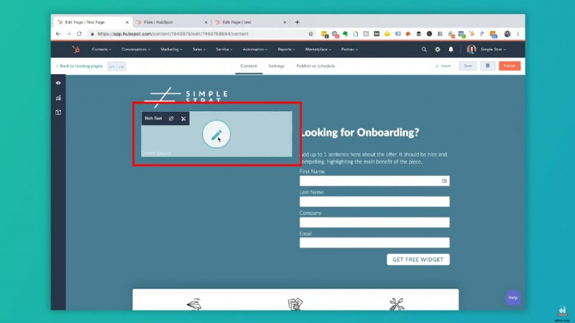Viewport: 575px width, 323px height.
Task: Click into the First Name field
Action: pyautogui.click(x=374, y=181)
